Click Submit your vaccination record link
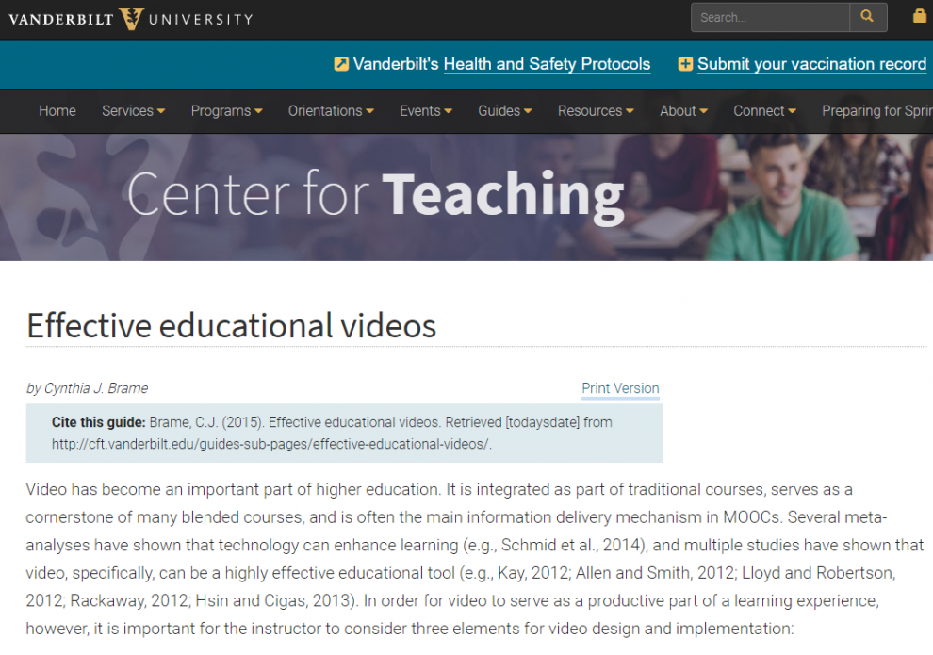The image size is (933, 655). [x=811, y=64]
